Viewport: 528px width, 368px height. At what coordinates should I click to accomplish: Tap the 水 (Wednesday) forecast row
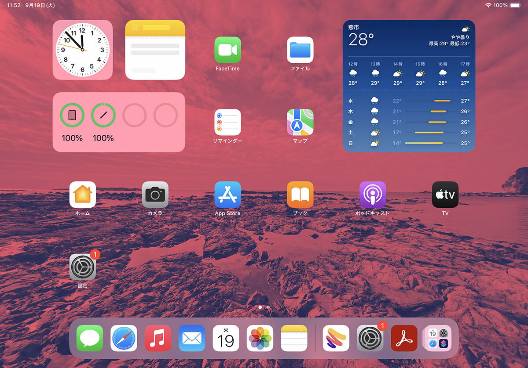point(409,101)
